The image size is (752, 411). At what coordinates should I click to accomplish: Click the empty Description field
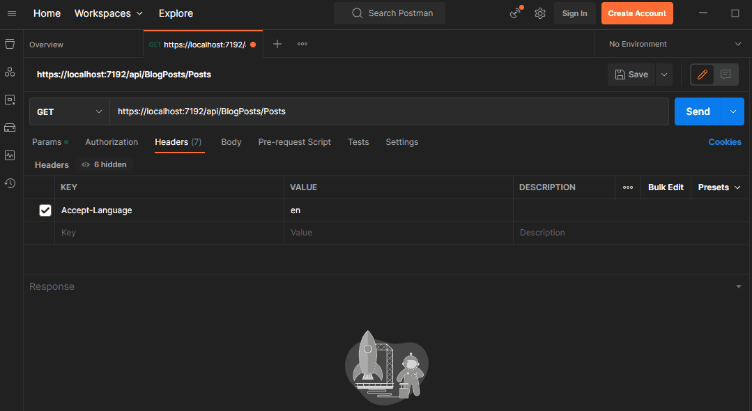(x=632, y=233)
